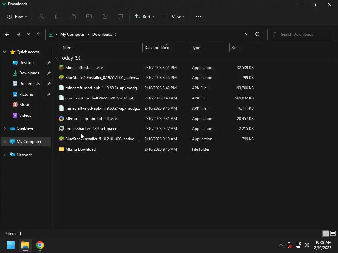Click the Delete trash icon
This screenshot has height=253, width=338.
121,16
